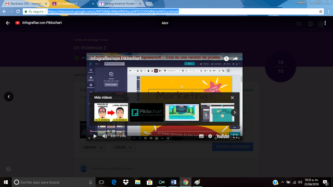
Task: Click browser back arrow
Action: (5, 11)
